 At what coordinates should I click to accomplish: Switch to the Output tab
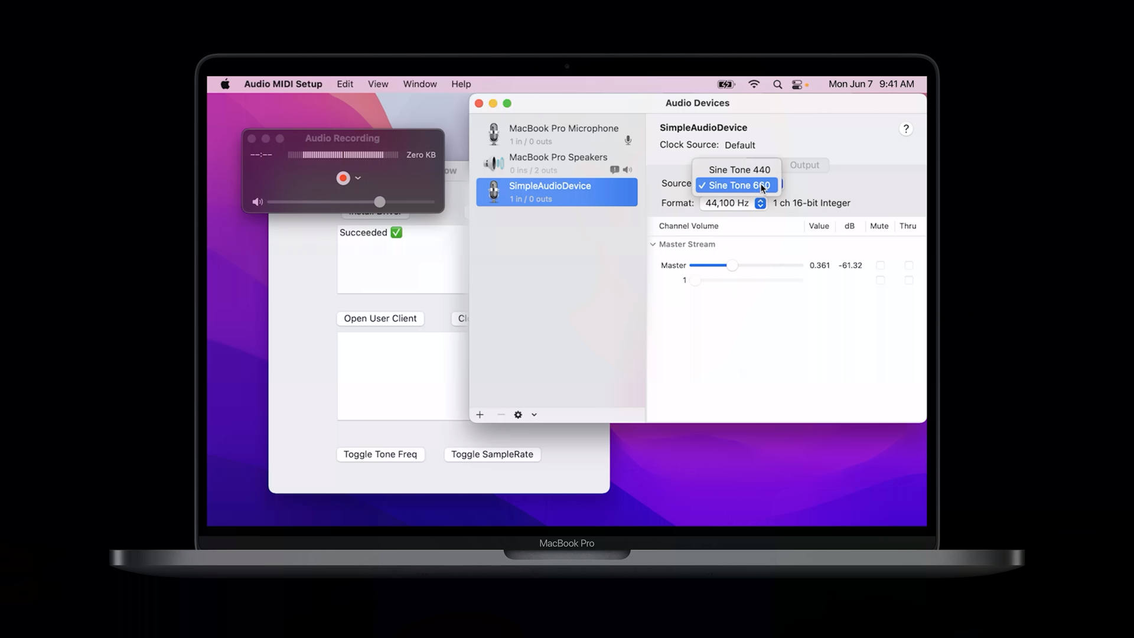coord(804,165)
